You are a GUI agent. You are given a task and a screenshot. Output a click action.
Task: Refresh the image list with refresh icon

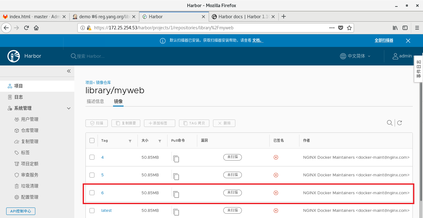pos(399,123)
